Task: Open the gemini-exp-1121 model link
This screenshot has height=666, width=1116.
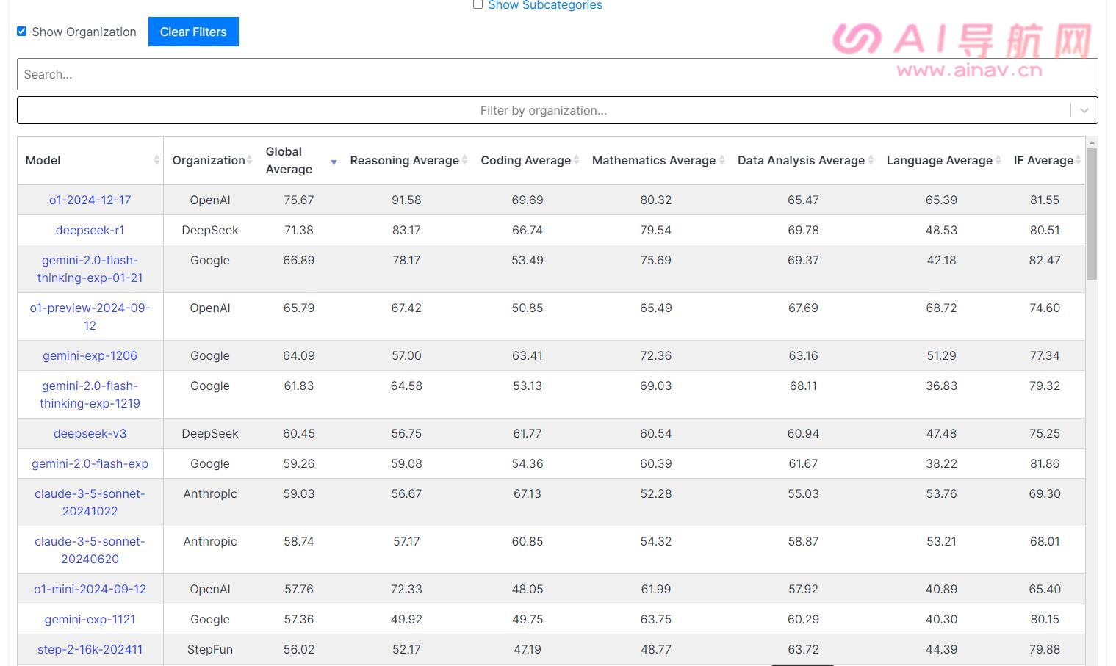Action: 90,619
